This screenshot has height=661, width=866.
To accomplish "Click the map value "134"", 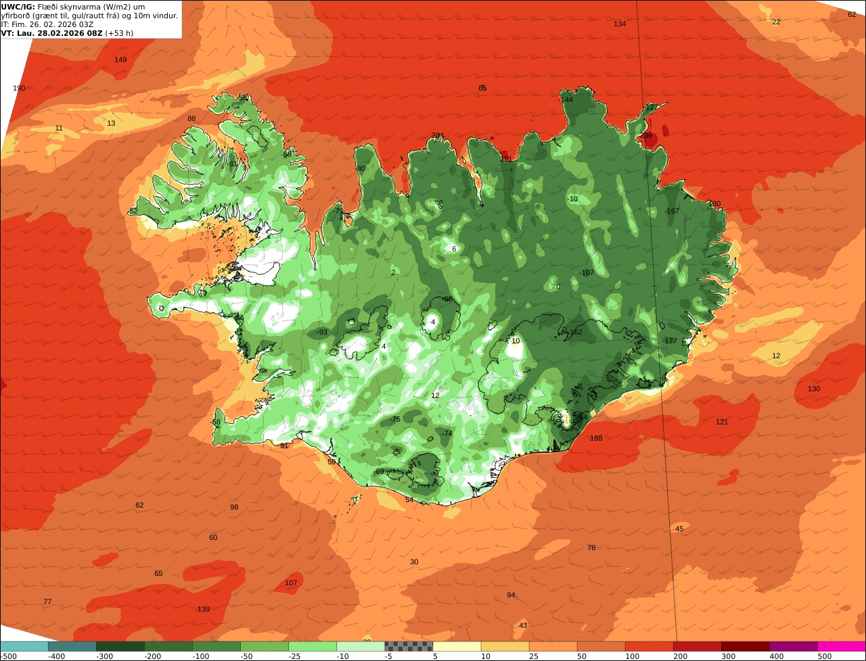I will (620, 24).
